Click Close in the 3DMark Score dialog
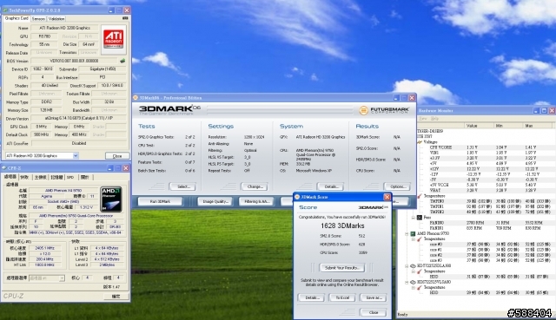 374,312
